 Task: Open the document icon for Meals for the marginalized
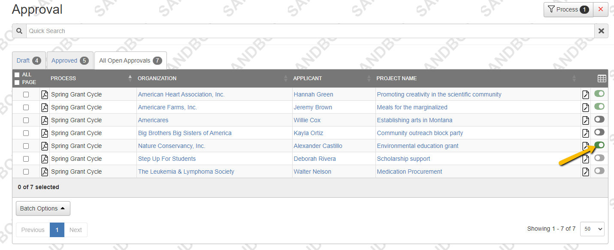(x=586, y=107)
